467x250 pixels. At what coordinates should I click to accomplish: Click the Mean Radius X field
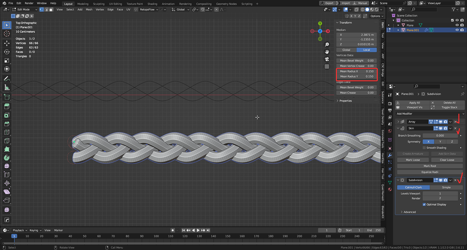pyautogui.click(x=356, y=71)
